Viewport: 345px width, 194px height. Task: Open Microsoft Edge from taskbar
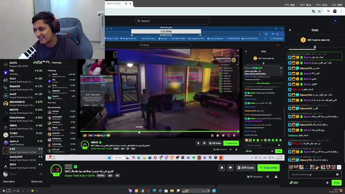[x=154, y=191]
